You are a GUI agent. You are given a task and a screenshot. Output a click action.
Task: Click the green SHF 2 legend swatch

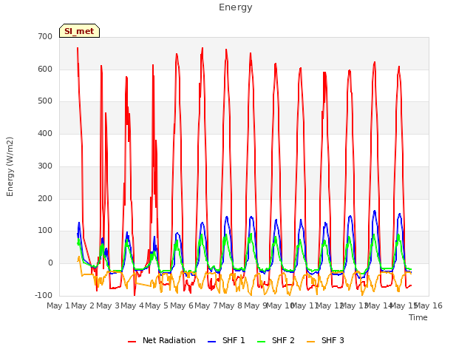[261, 342]
